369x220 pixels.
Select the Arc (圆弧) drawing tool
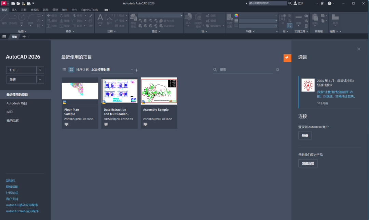point(31,19)
